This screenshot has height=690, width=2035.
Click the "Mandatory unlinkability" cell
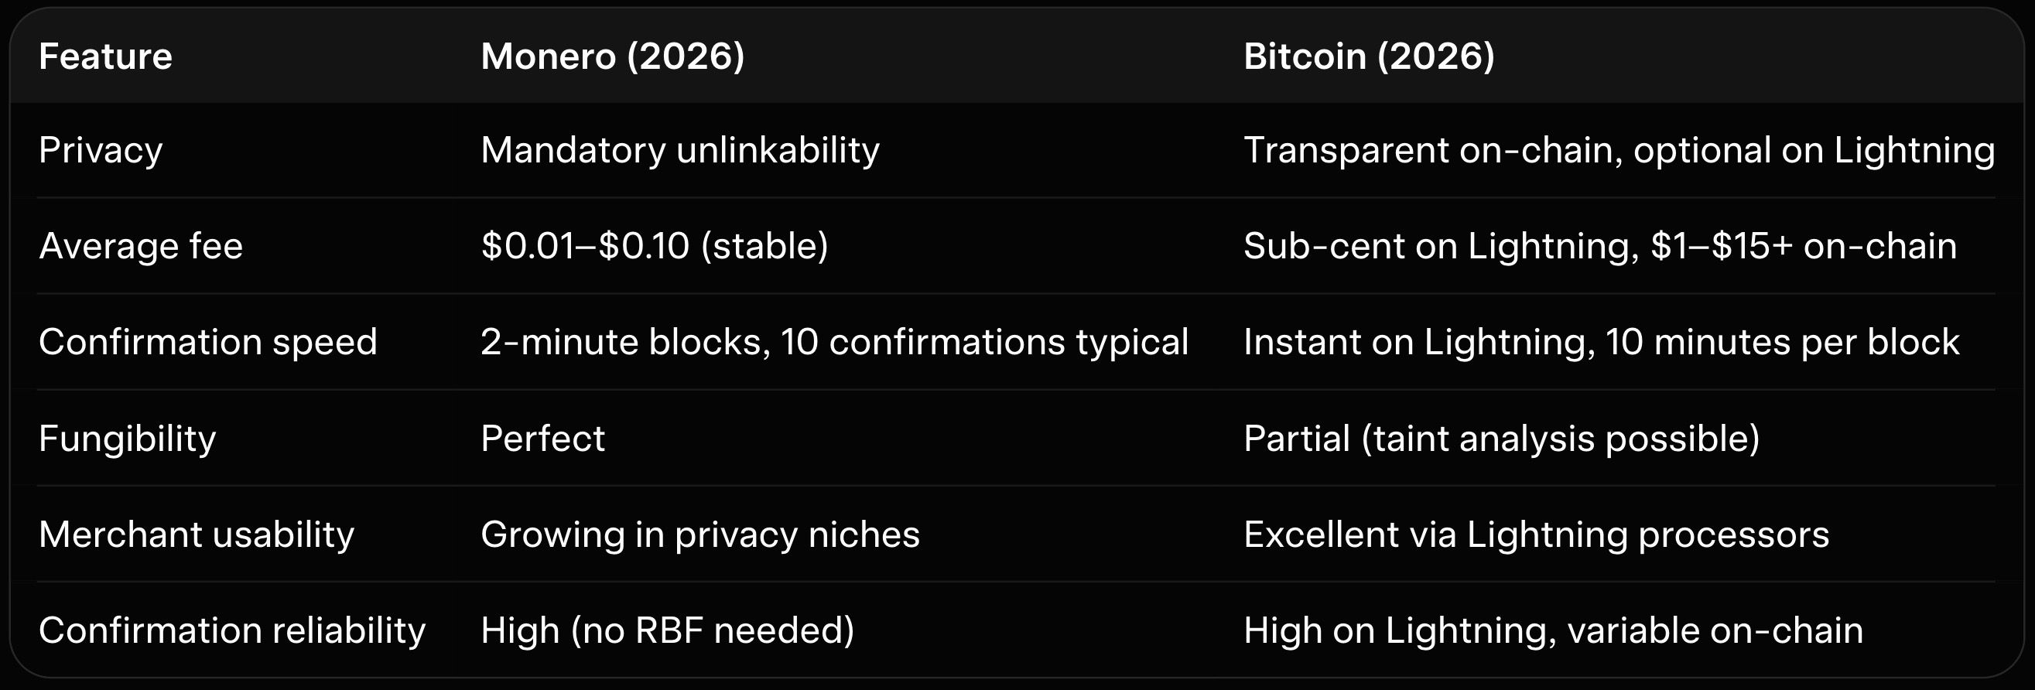coord(679,150)
